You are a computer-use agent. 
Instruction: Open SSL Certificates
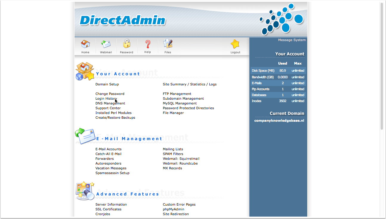coord(108,209)
